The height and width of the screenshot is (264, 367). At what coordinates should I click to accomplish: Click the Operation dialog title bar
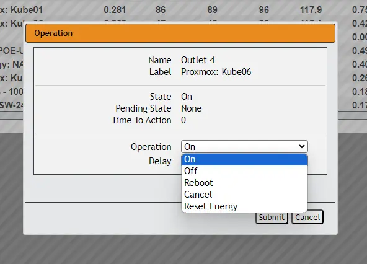180,33
